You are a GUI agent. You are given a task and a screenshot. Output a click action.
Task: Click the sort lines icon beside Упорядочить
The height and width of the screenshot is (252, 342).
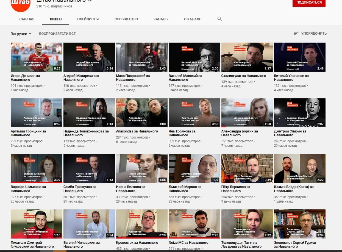click(x=296, y=34)
